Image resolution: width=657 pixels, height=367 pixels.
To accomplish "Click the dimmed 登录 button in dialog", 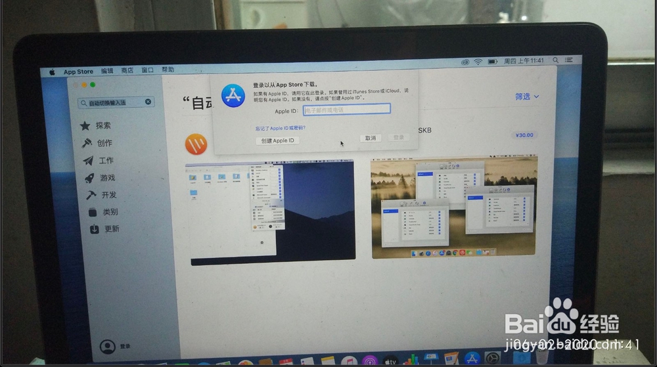I will (399, 137).
